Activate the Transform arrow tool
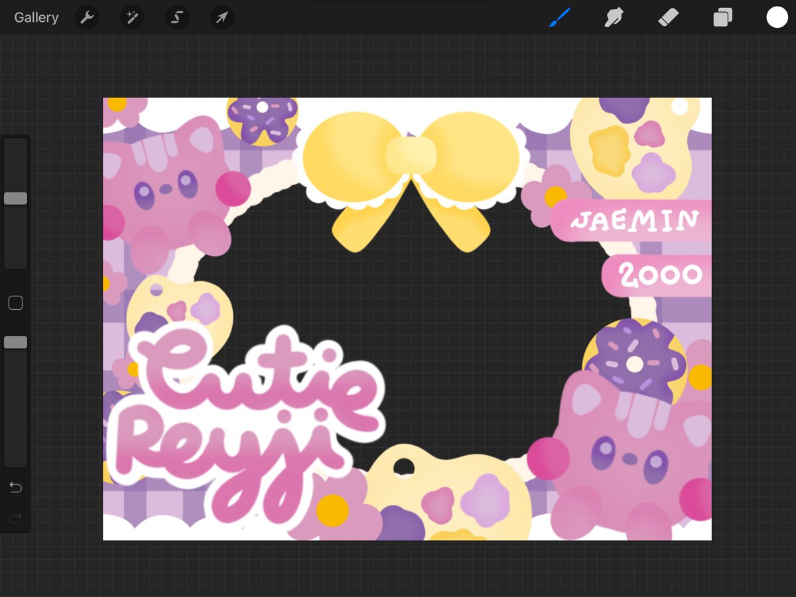Screen dimensions: 796x597 222,17
